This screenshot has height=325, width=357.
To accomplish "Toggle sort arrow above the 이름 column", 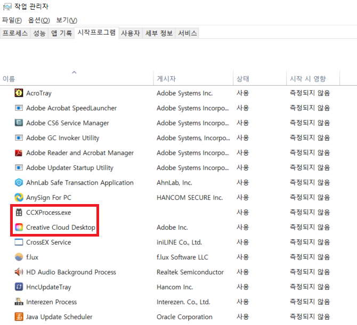I will 74,72.
